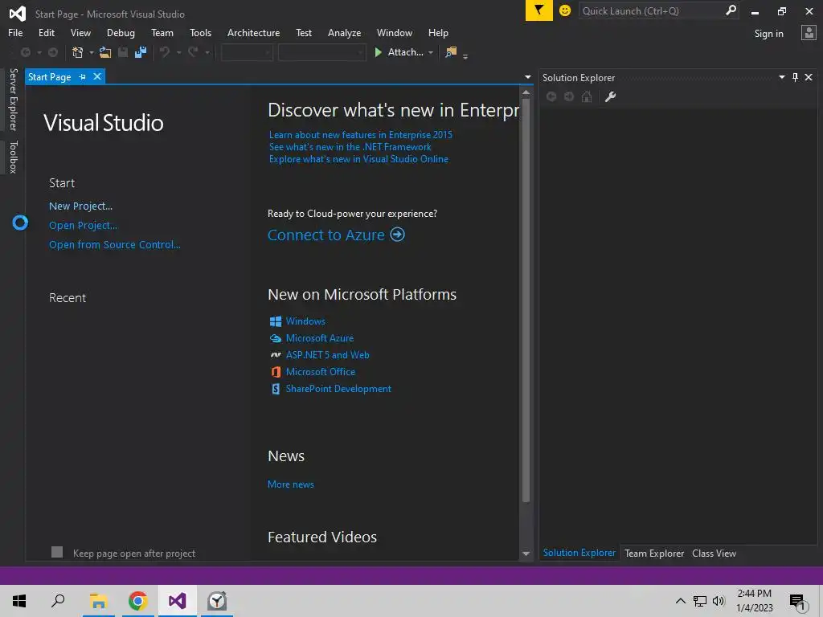Click the Start Page scroll down arrow
823x617 pixels.
[526, 554]
